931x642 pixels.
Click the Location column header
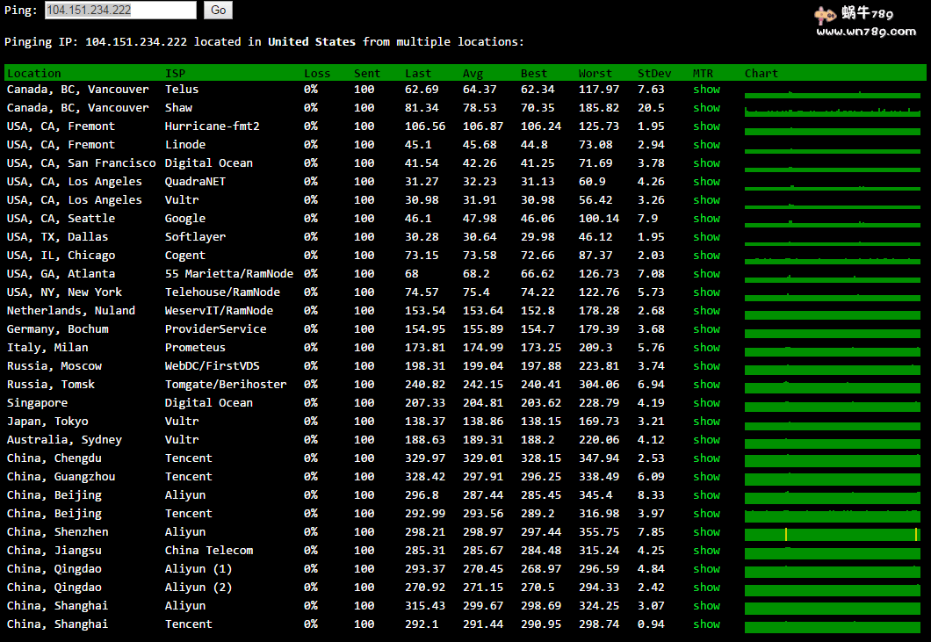coord(34,74)
